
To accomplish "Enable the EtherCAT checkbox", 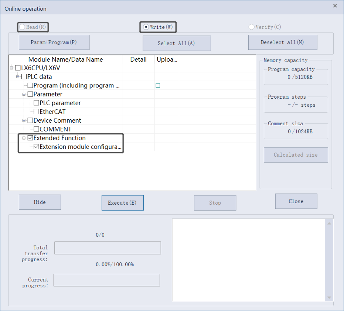I will click(36, 112).
